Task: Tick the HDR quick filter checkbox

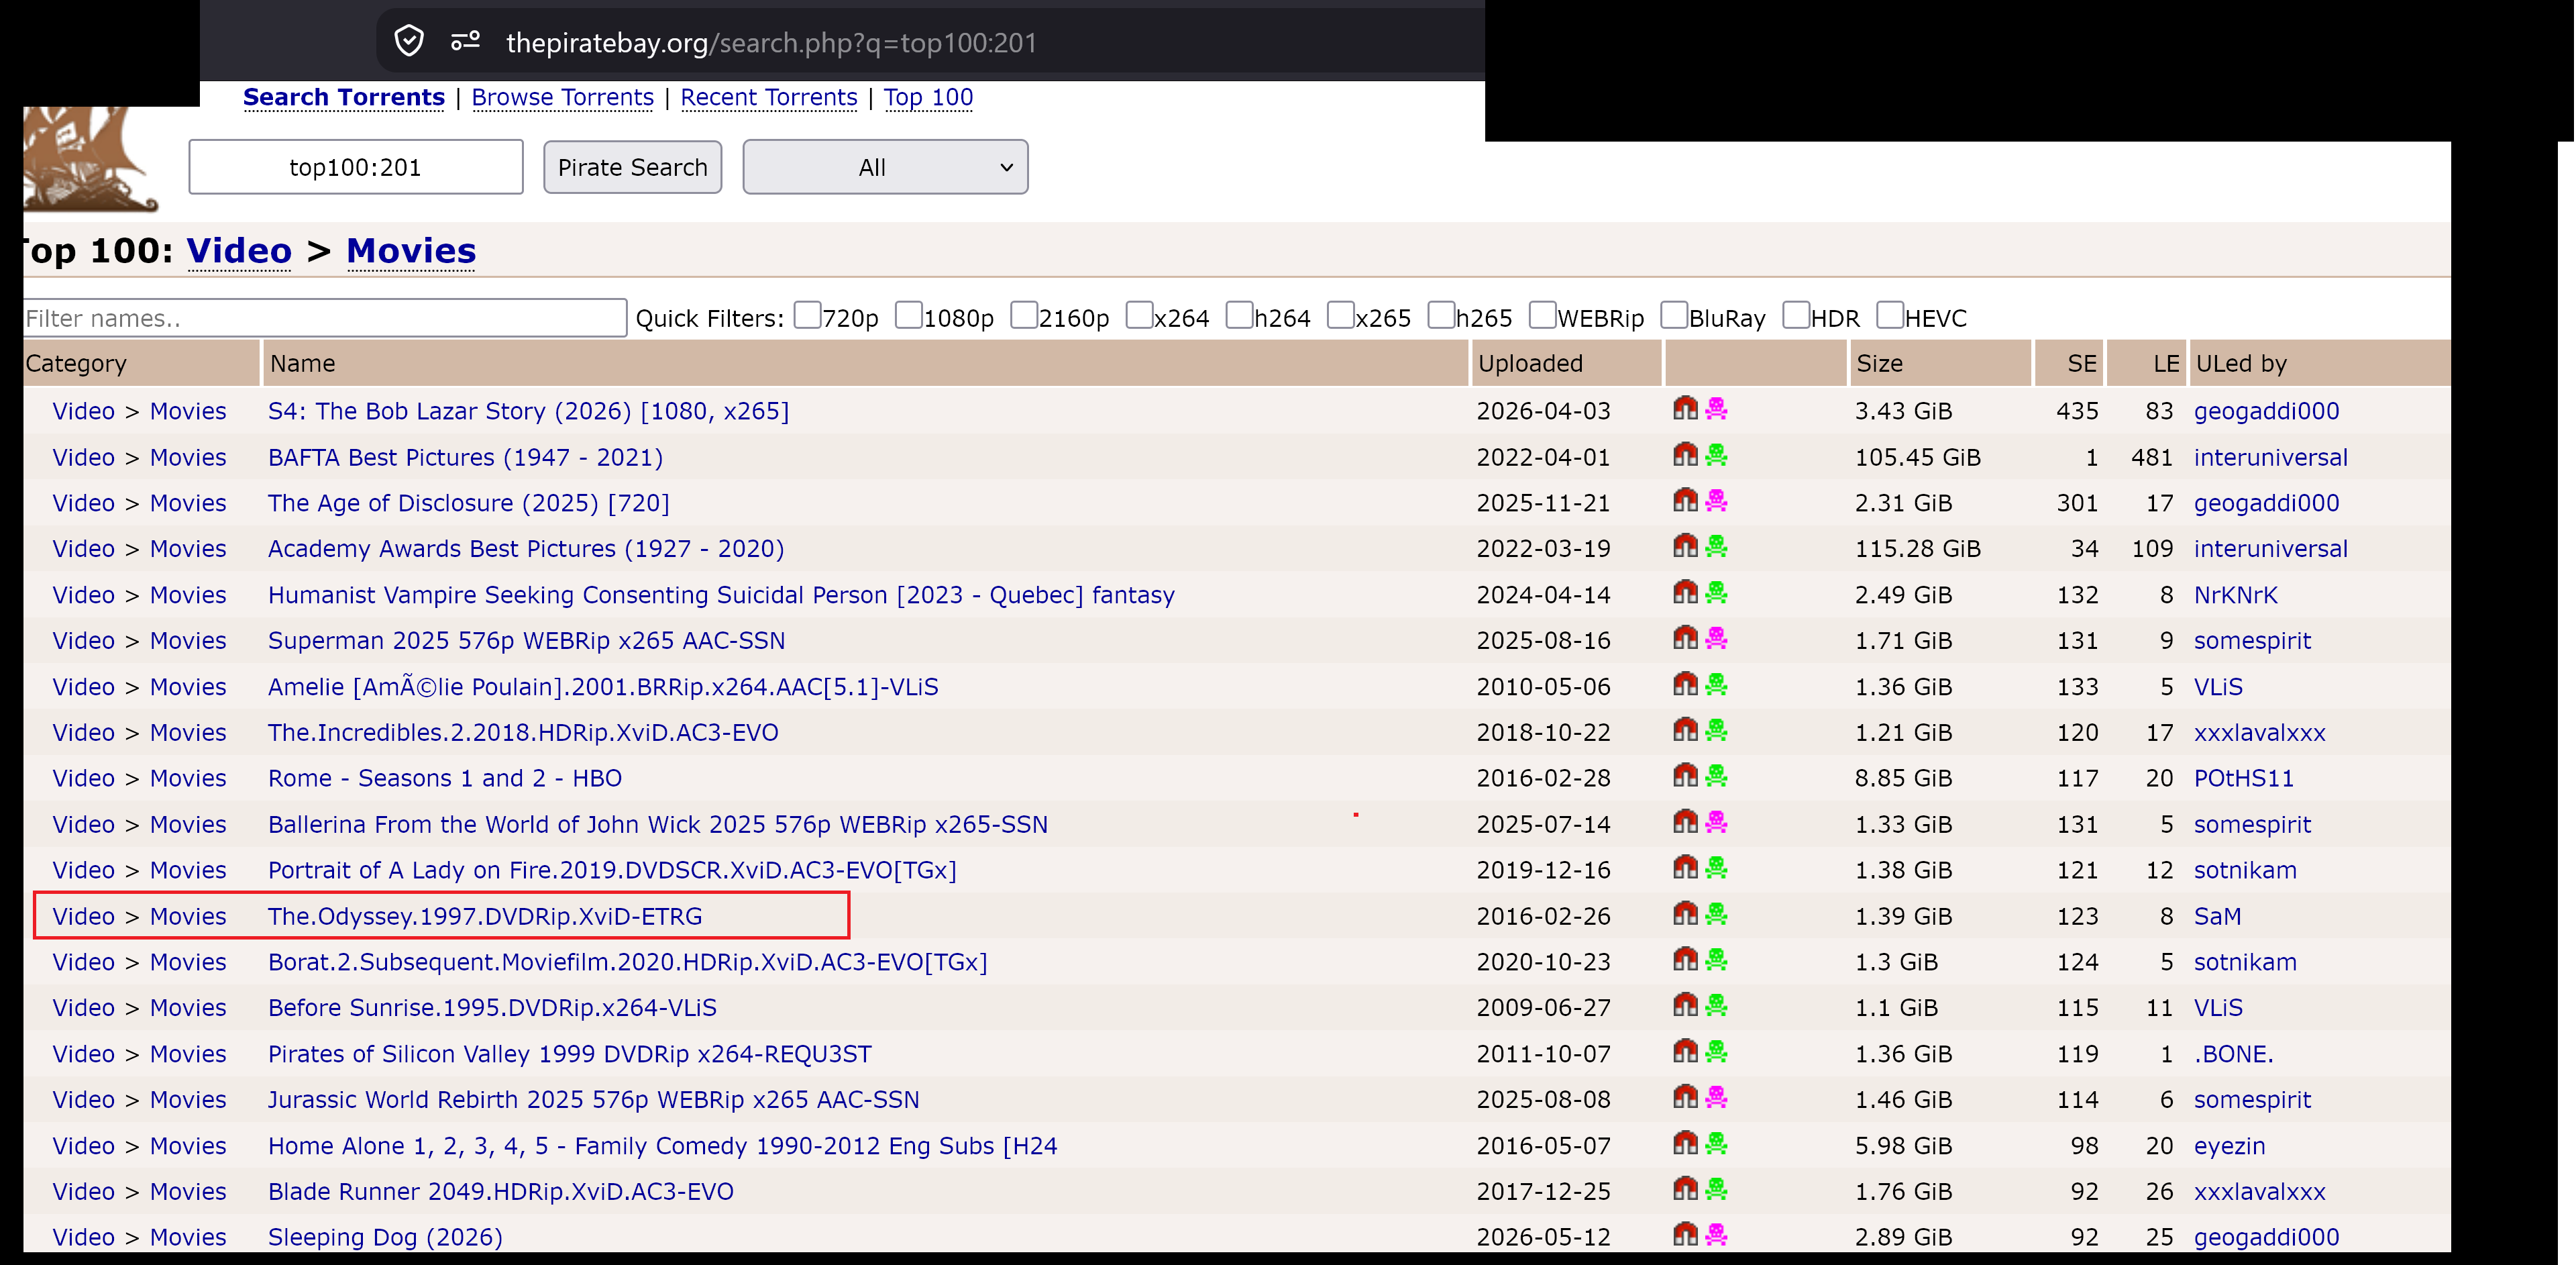Action: pos(1797,315)
